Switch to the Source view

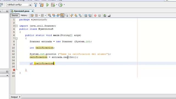[15, 15]
